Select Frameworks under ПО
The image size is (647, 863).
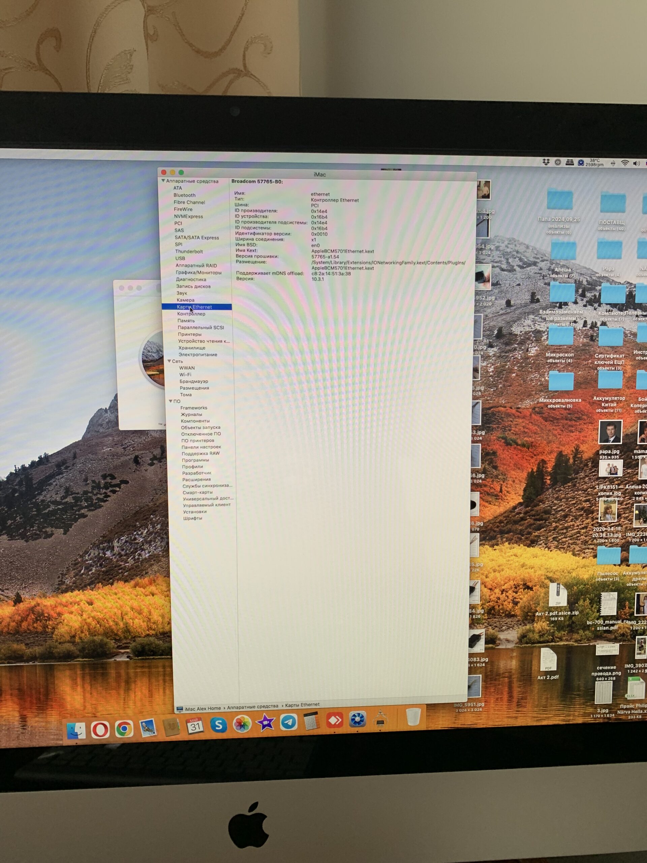(194, 408)
